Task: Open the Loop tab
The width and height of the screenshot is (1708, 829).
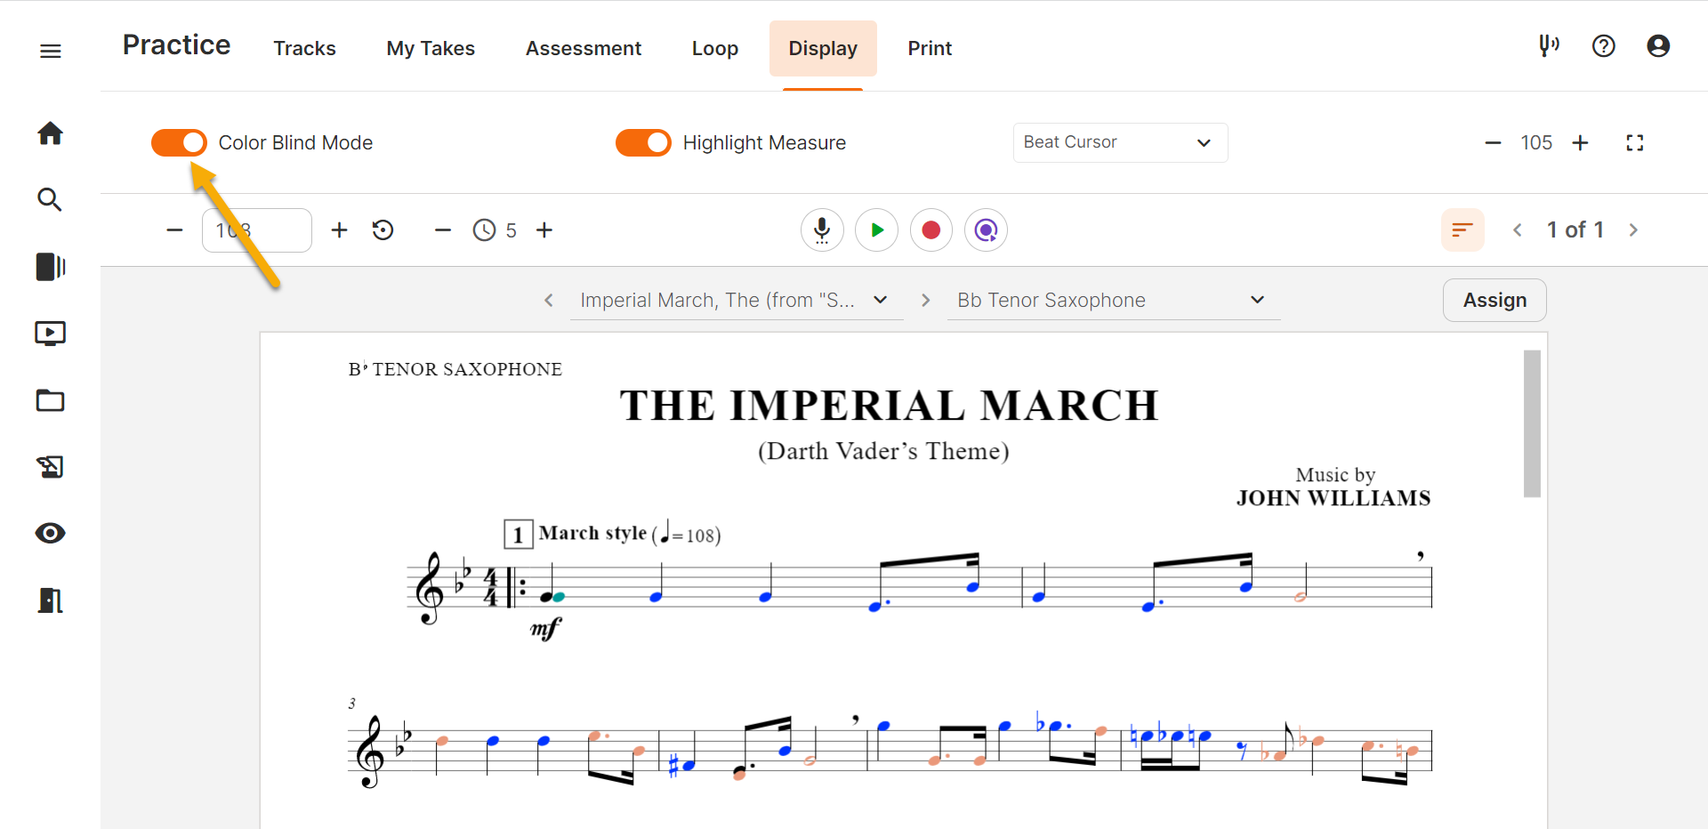Action: point(715,48)
